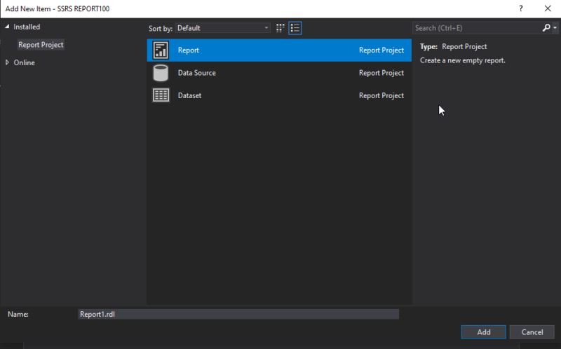Expand the Online tree node arrow
This screenshot has height=349, width=561.
coord(8,62)
